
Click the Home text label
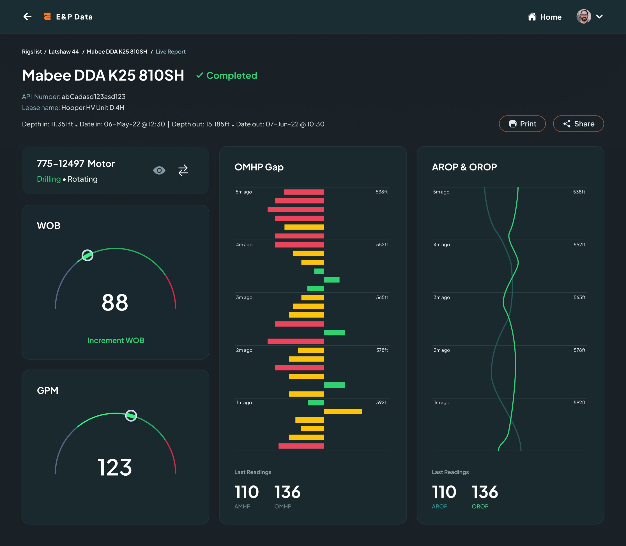pyautogui.click(x=551, y=17)
